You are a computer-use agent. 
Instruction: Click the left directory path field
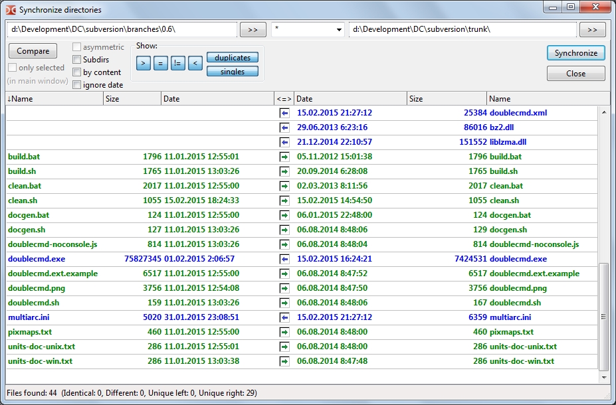click(x=122, y=30)
